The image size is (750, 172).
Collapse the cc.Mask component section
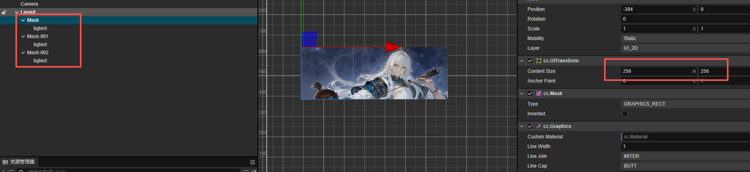[522, 93]
